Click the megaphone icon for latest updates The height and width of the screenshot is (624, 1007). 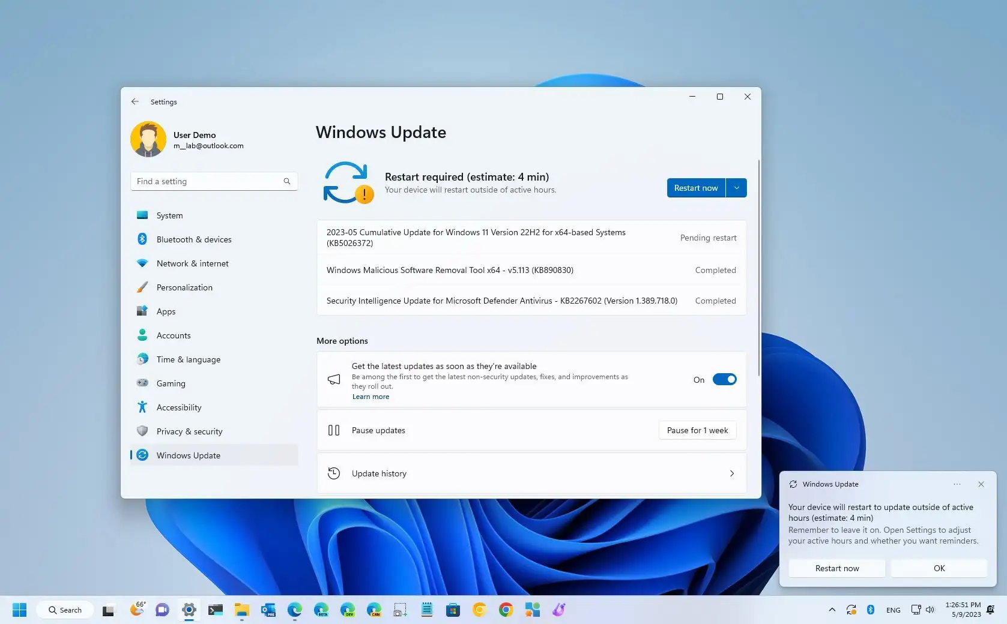point(334,379)
